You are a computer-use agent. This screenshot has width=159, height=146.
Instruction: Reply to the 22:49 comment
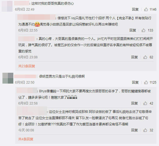tap(135, 9)
